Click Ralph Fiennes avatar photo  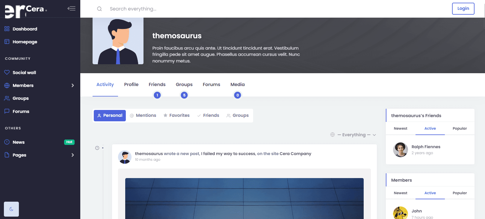pos(401,150)
